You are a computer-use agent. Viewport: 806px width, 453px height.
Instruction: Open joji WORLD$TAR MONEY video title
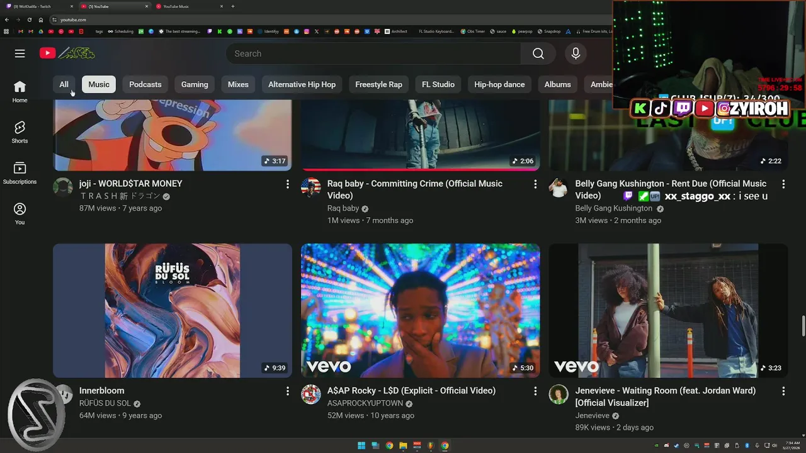[131, 184]
